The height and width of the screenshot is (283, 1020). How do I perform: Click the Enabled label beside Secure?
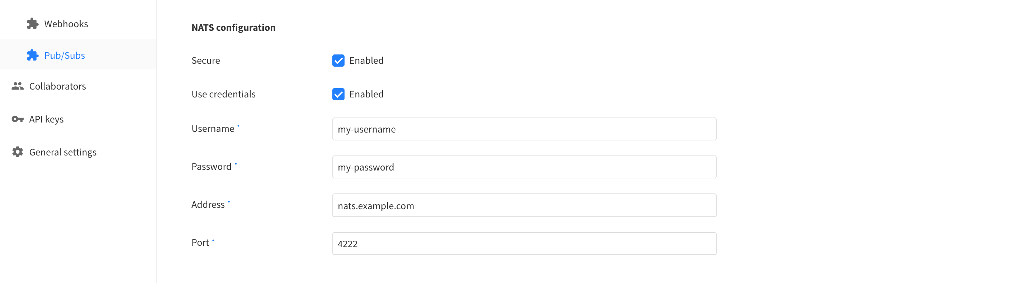[366, 61]
